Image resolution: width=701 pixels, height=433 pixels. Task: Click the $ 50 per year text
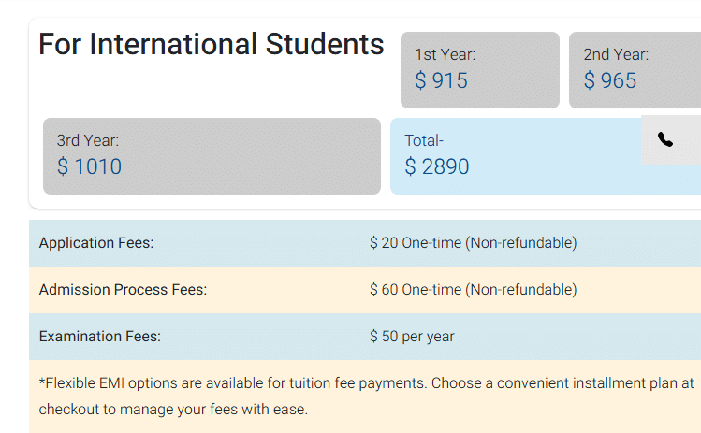(412, 337)
